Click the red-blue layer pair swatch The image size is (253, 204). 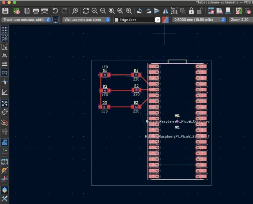165,20
